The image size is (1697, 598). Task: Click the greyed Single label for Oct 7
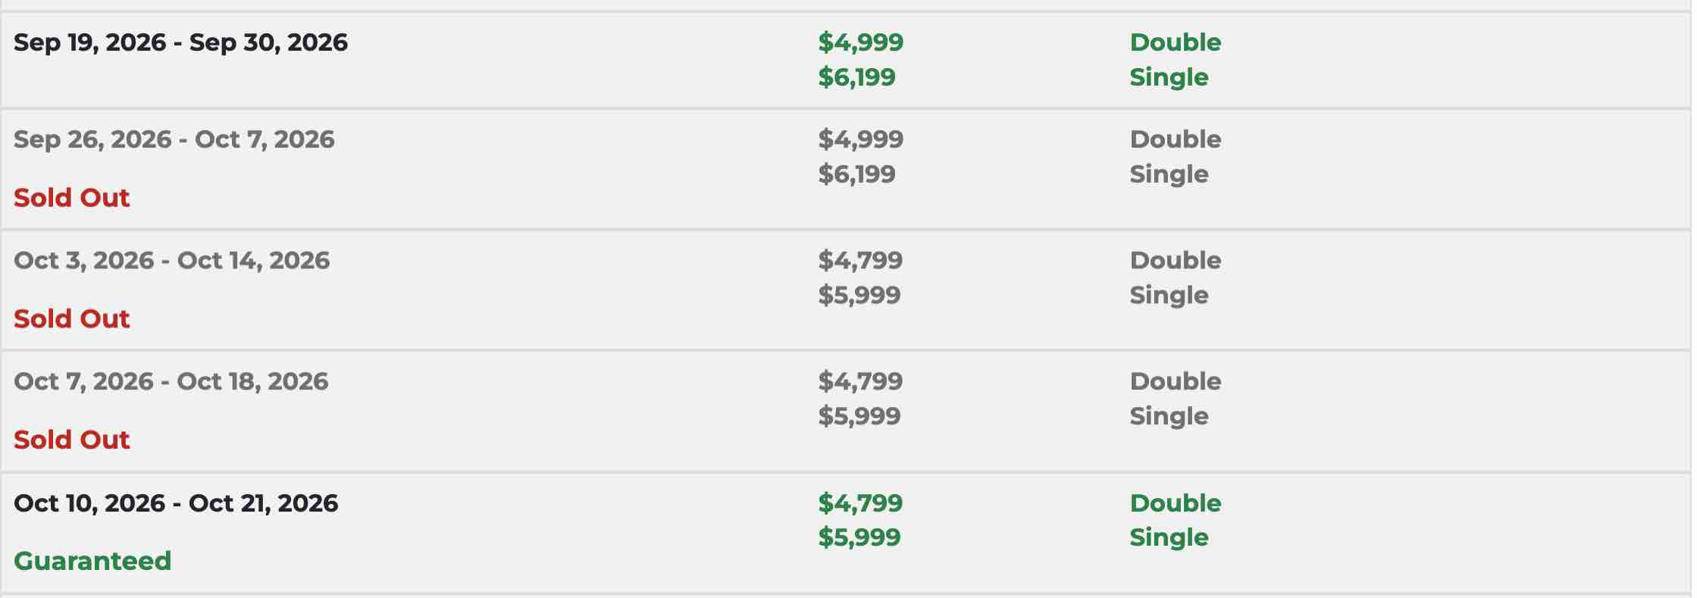tap(1169, 416)
